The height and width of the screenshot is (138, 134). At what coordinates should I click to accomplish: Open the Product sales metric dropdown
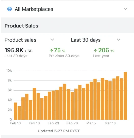pyautogui.click(x=29, y=40)
